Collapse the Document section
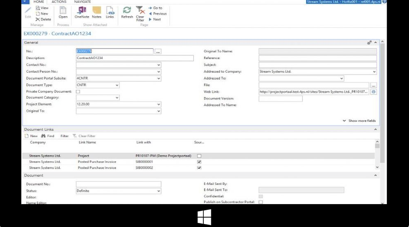Viewport: 409px width, 227px height. pos(375,176)
